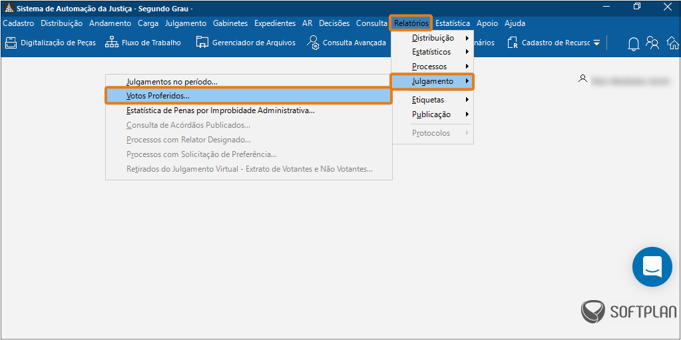Screen dimensions: 681x340
Task: Click the Gerenciador de Arquivos icon
Action: coord(202,43)
